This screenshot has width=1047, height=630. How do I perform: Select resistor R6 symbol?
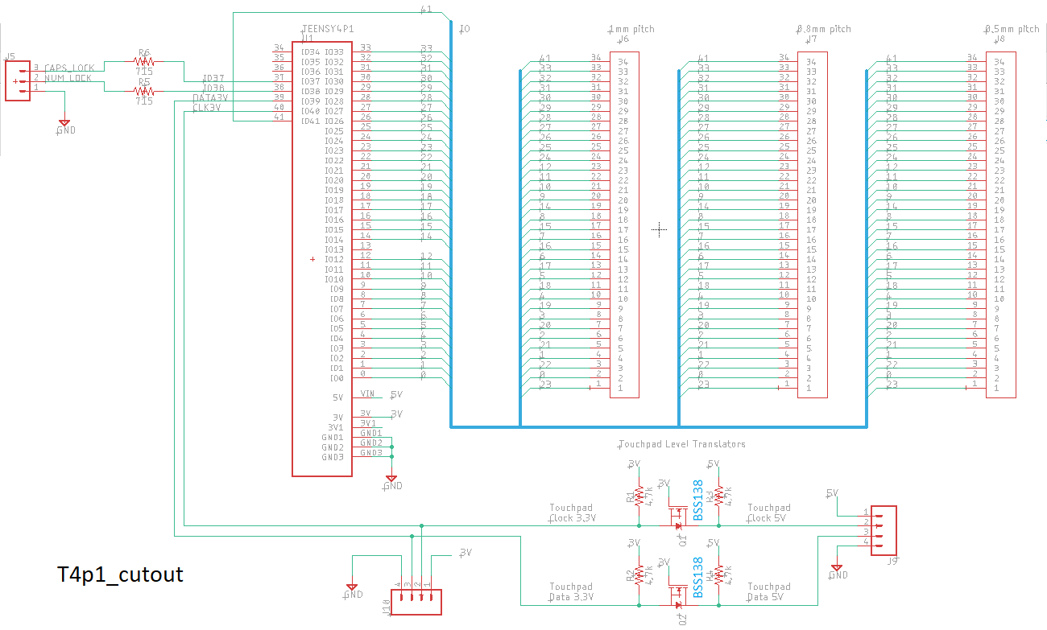(x=144, y=60)
